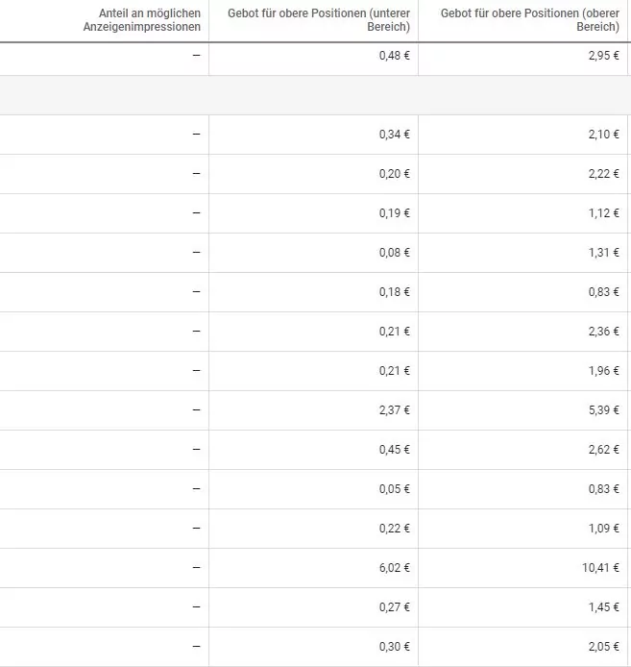
Task: Sort by Anteil an möglichen Anzeigenimpressionen column
Action: click(141, 20)
